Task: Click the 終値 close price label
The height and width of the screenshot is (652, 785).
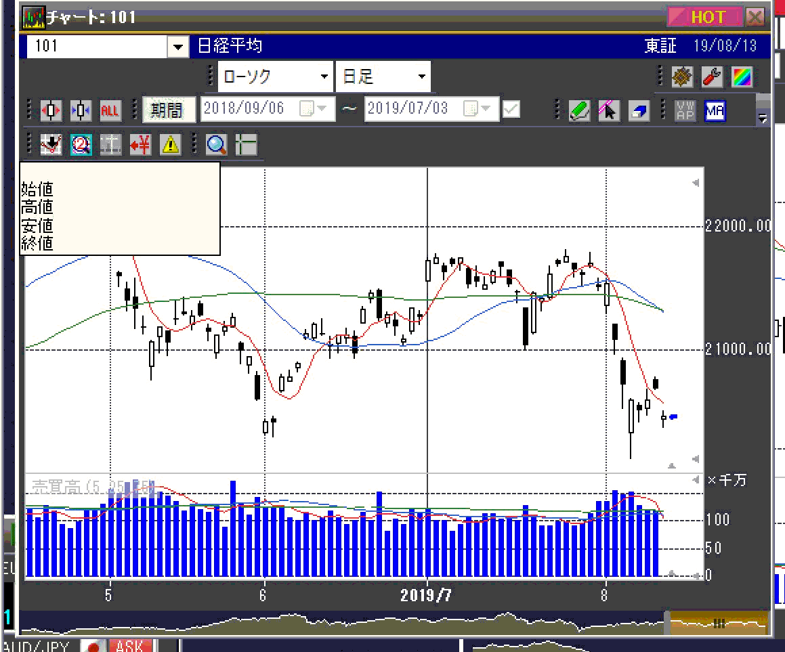Action: click(37, 243)
